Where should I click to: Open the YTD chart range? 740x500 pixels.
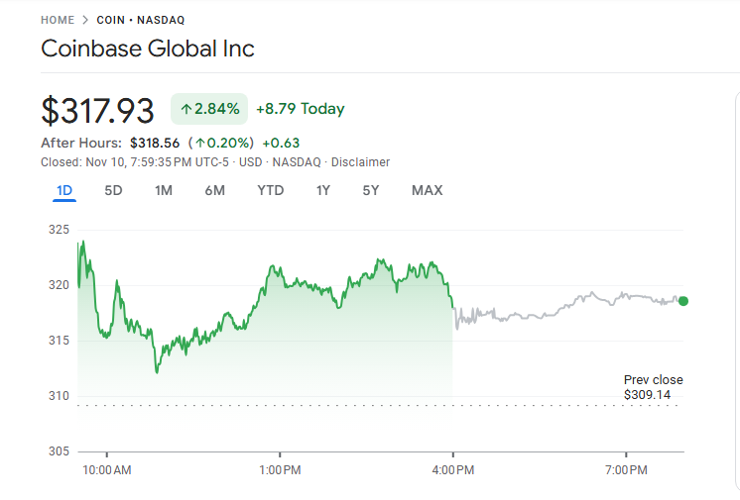270,190
